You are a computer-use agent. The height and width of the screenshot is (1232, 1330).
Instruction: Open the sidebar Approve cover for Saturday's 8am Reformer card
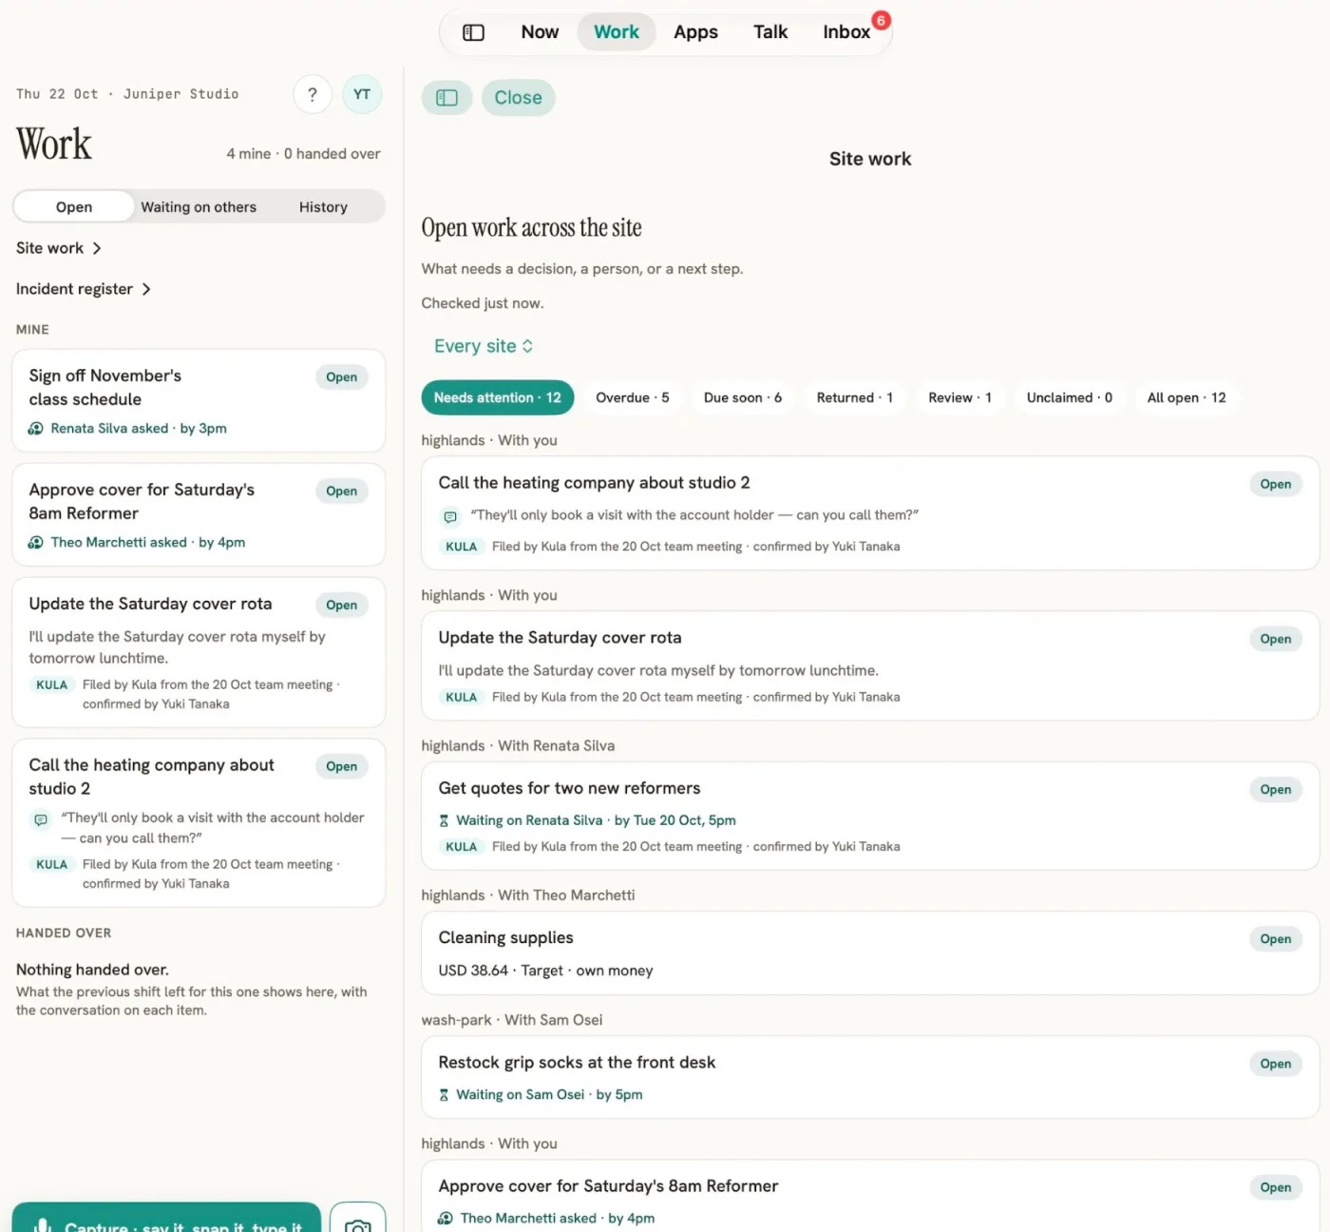(199, 514)
